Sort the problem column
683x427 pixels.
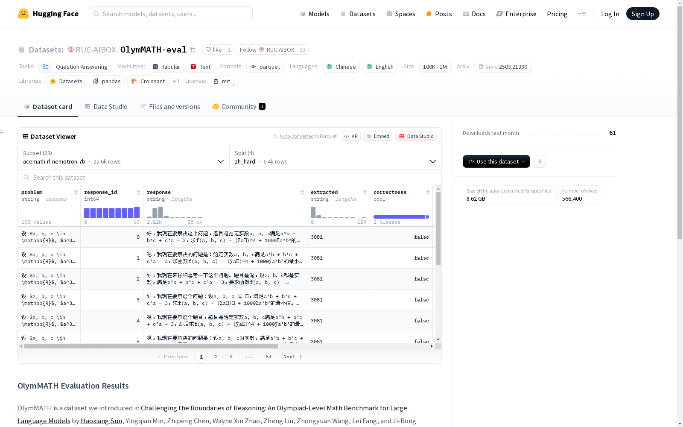76,192
